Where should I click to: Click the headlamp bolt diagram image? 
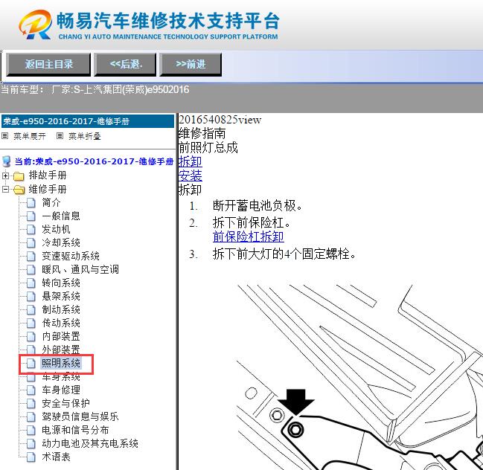[x=359, y=377]
